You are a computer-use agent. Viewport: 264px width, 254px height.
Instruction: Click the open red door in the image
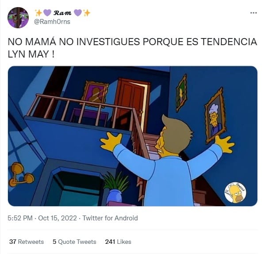132,104
